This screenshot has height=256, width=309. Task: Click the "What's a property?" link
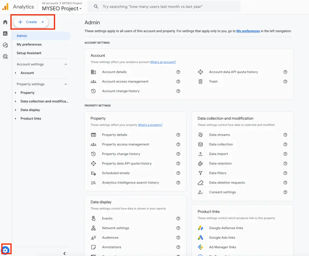(x=150, y=125)
